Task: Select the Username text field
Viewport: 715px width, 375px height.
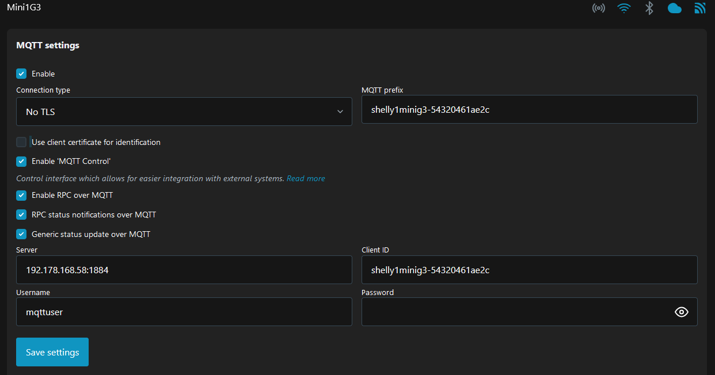Action: 184,312
